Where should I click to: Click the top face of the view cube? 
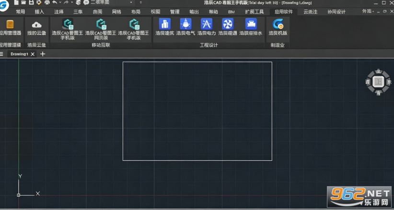(x=378, y=82)
